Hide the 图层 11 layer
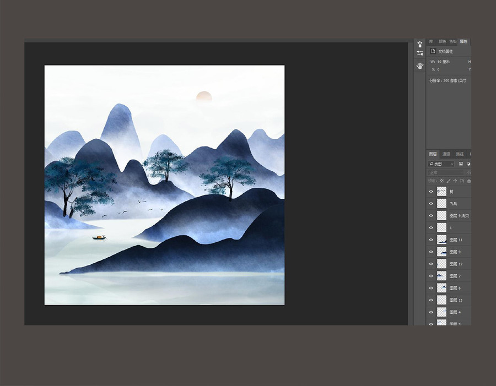The width and height of the screenshot is (496, 386). (431, 240)
